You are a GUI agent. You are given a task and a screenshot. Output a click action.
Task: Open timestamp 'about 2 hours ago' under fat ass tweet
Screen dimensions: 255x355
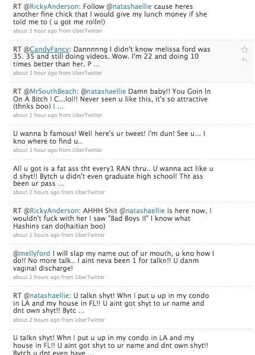click(x=36, y=192)
